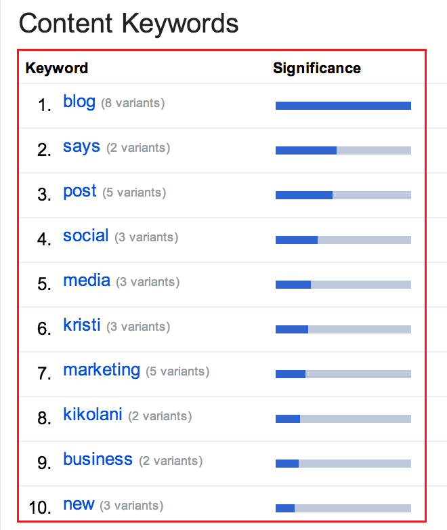This screenshot has height=530, width=447.
Task: Open the 'kristi' keyword link
Action: (82, 325)
